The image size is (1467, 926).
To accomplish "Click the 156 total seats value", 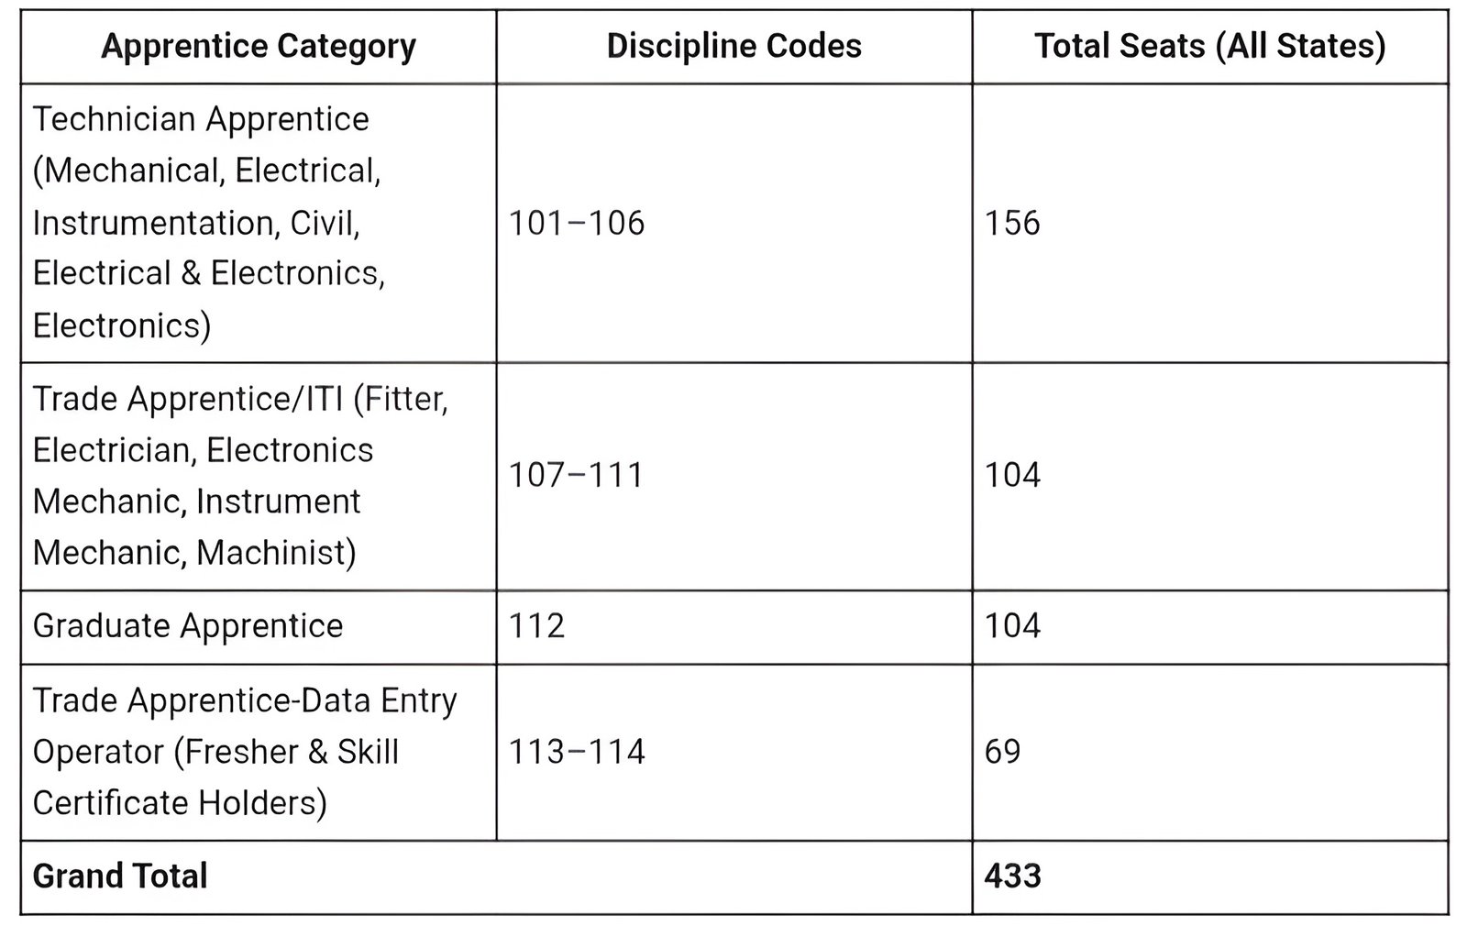I will click(x=1012, y=223).
